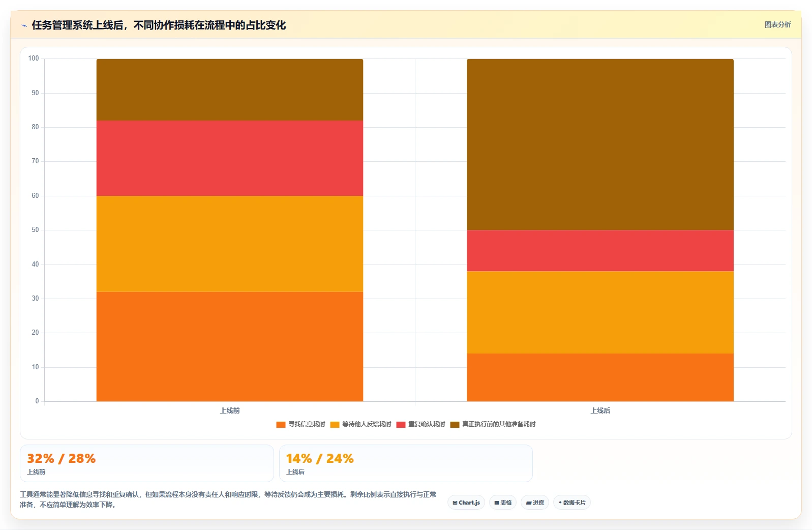Image resolution: width=812 pixels, height=530 pixels.
Task: Click the 上线后 x-axis label
Action: 600,410
